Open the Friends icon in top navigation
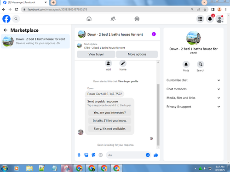 113,19
